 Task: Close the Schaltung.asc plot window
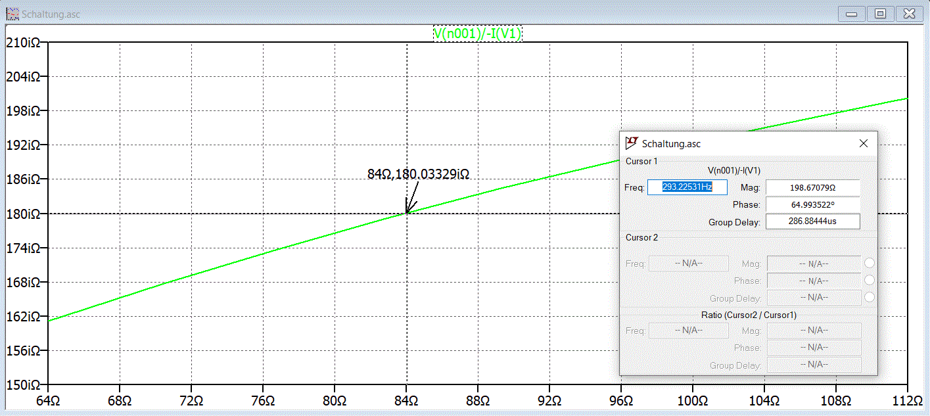(909, 13)
